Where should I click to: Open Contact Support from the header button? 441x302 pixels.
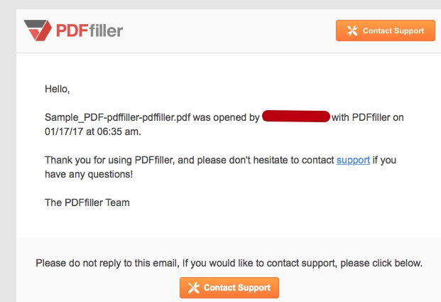pos(386,31)
